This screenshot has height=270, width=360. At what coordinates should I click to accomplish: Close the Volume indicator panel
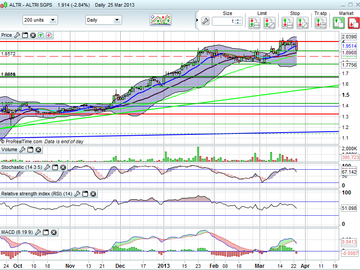pos(38,150)
